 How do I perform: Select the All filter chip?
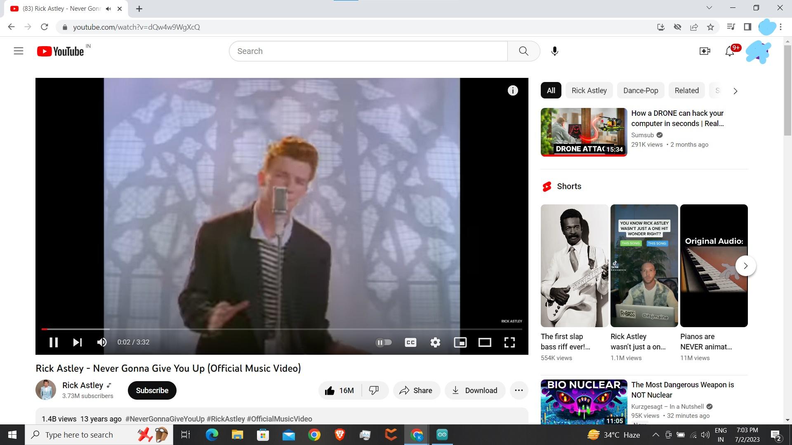pos(551,91)
